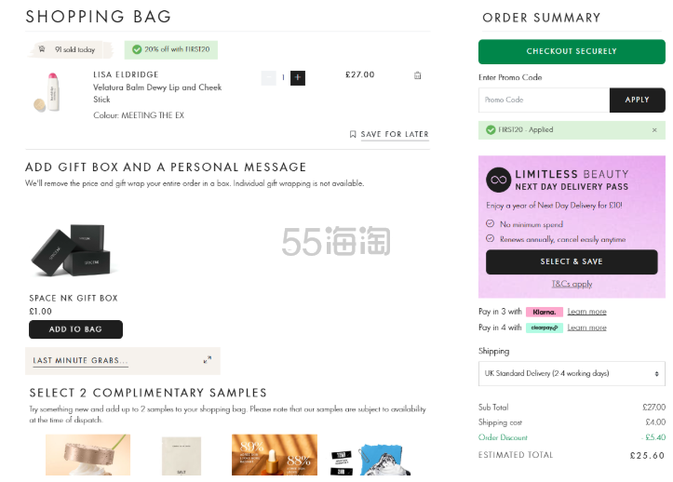Open Klarna Learn more link
The height and width of the screenshot is (482, 673).
coord(586,312)
